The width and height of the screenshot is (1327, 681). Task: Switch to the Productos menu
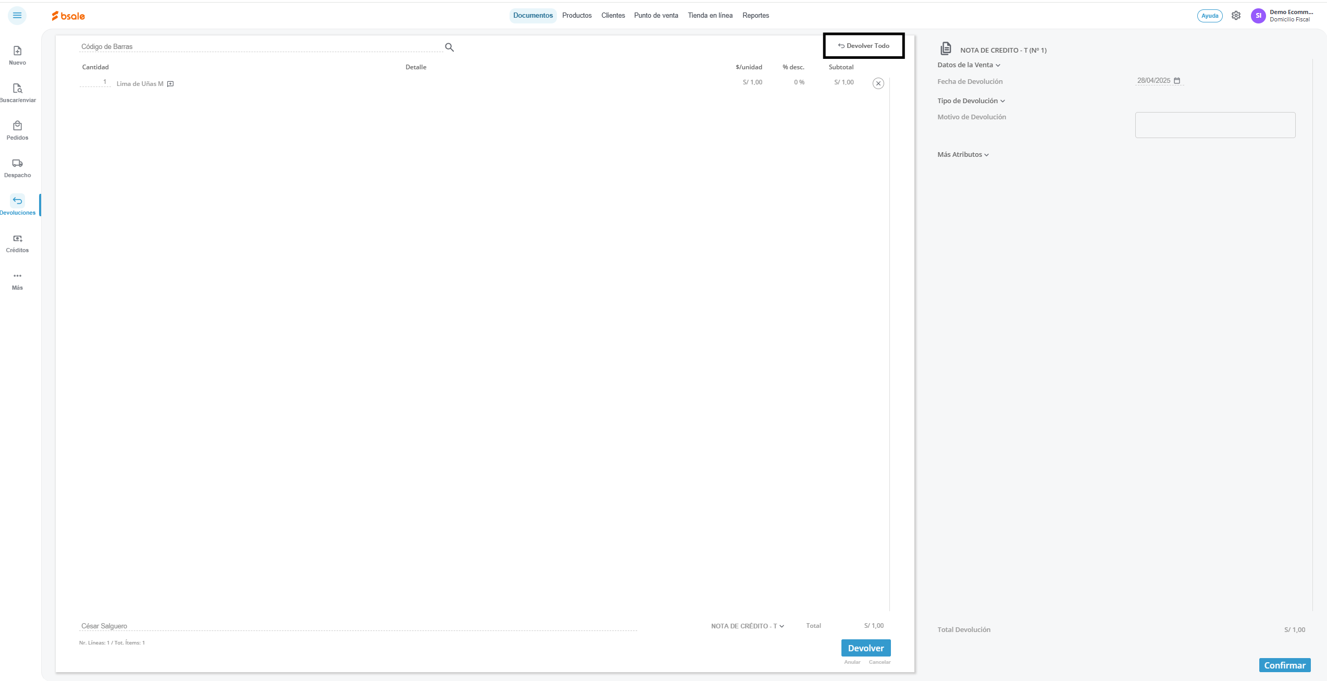coord(577,16)
